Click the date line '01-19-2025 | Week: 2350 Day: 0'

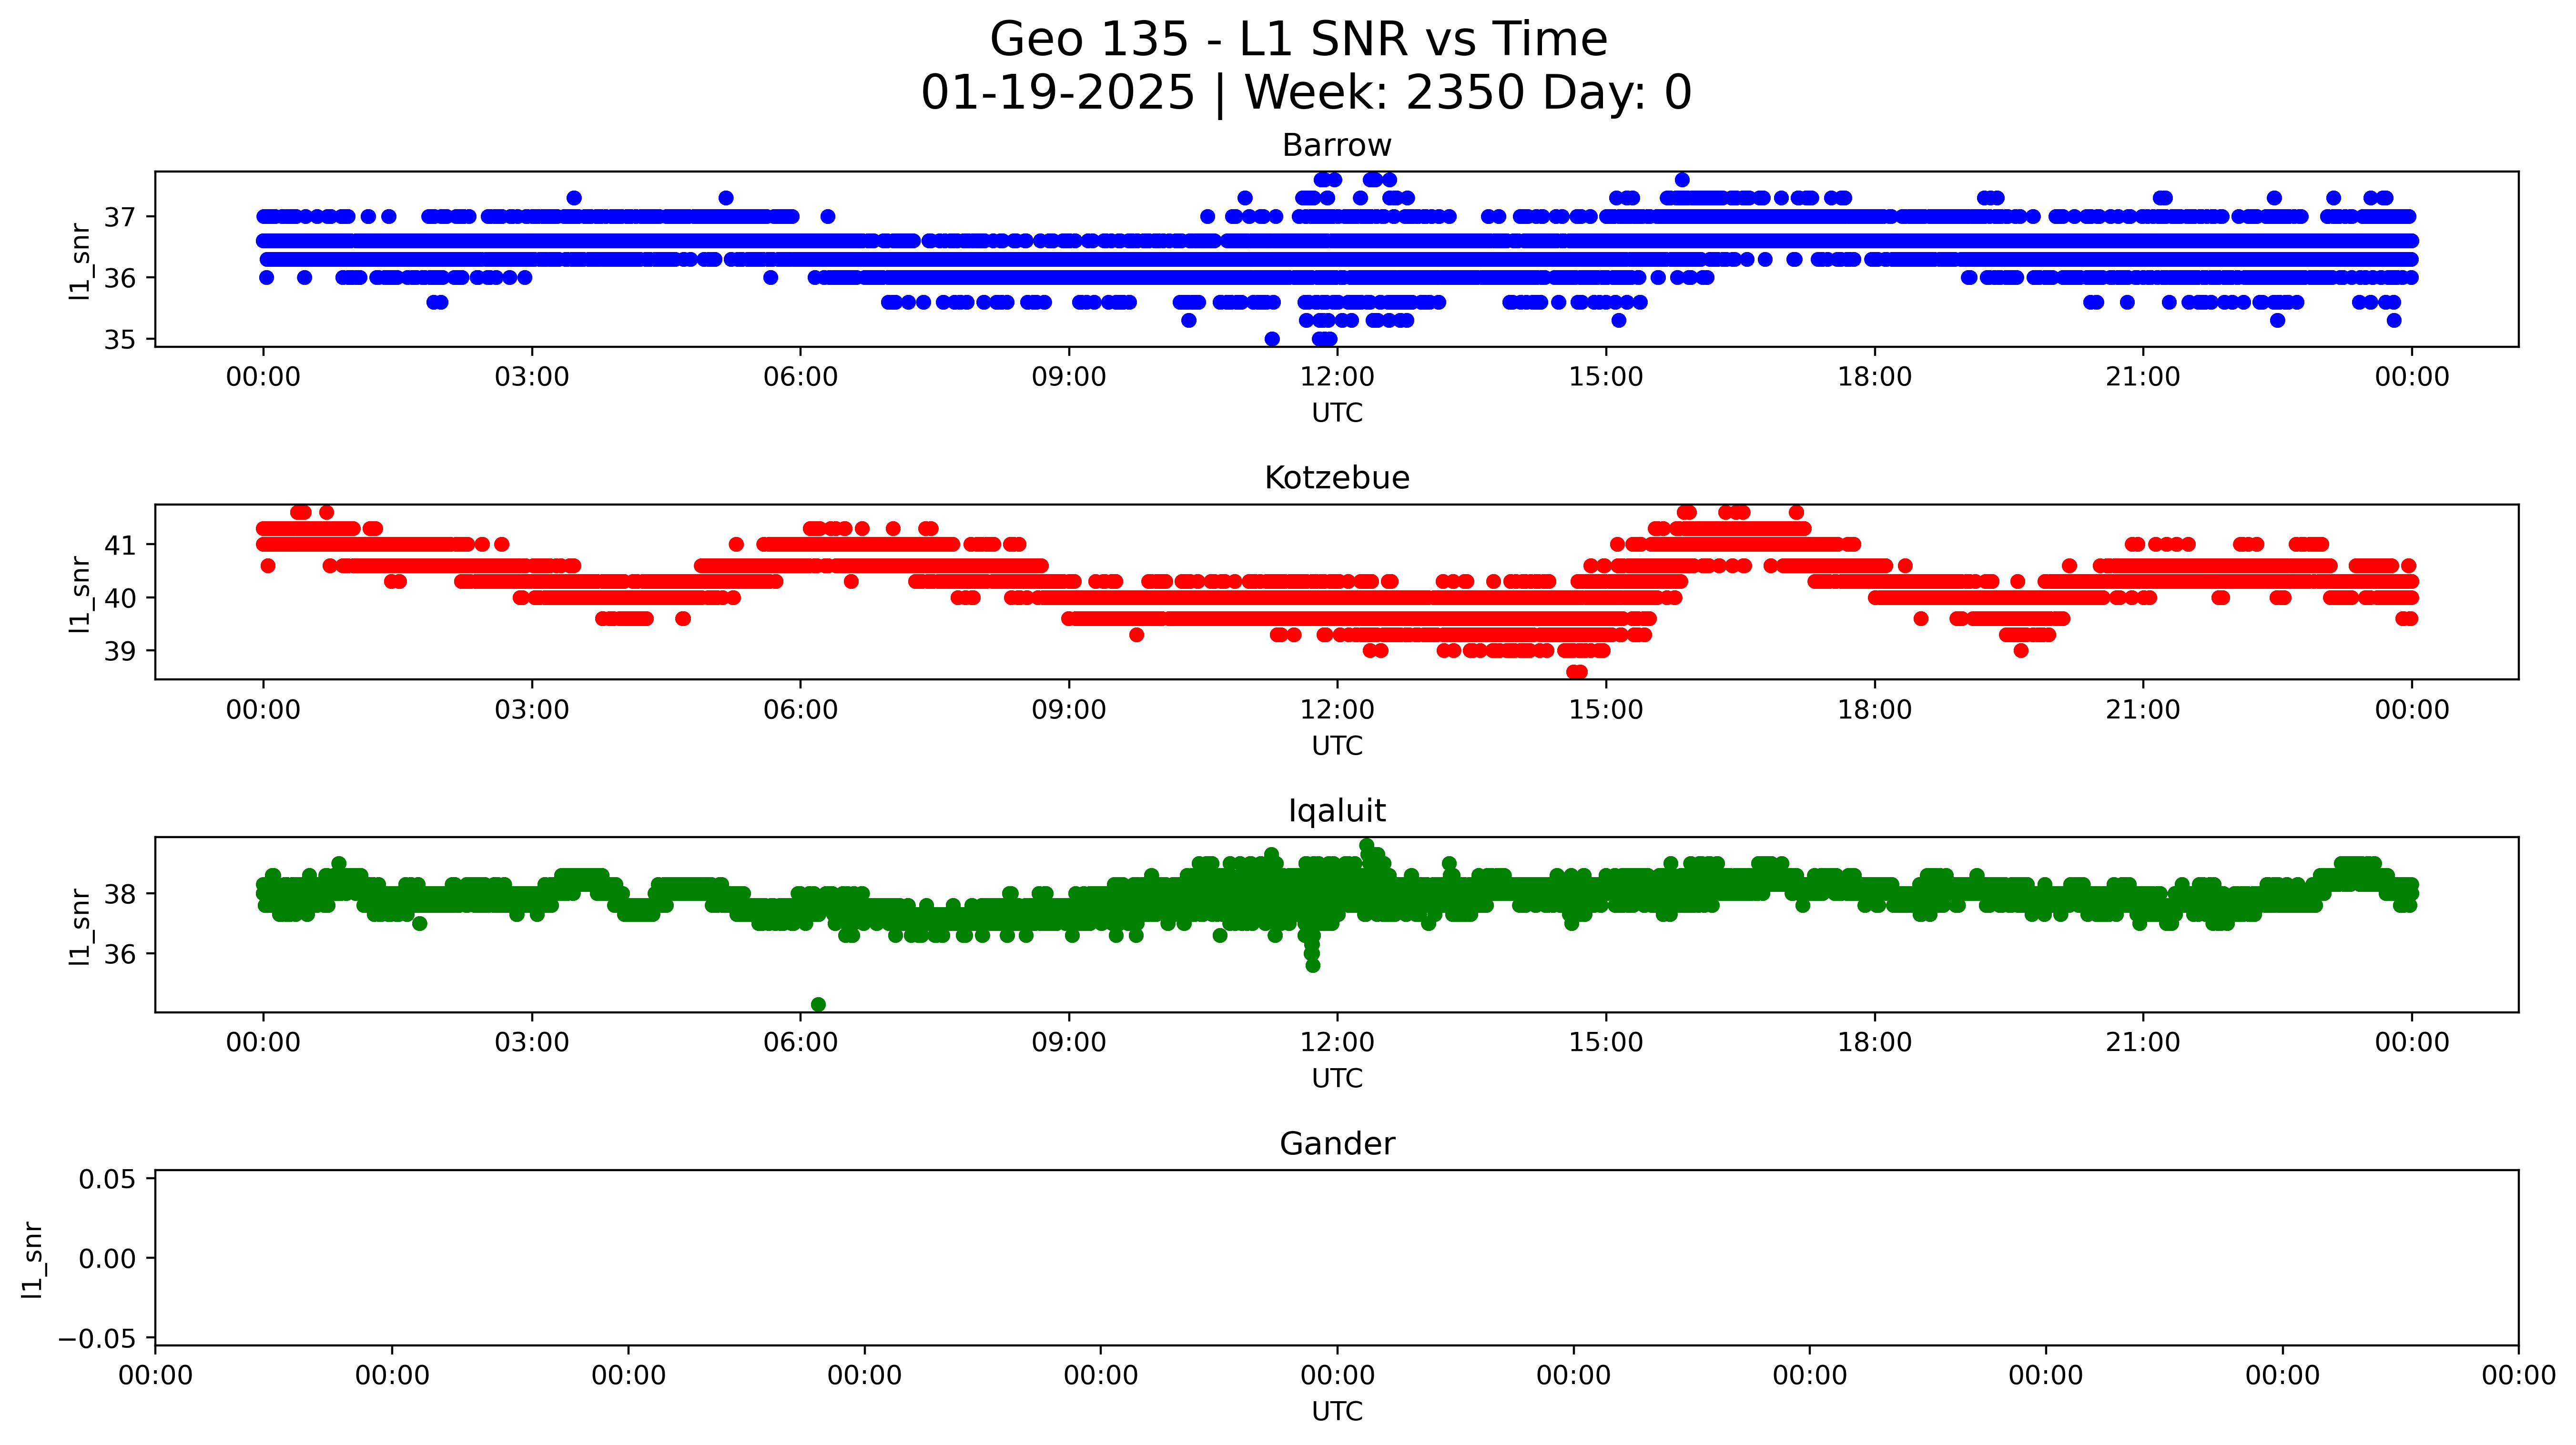(1305, 93)
